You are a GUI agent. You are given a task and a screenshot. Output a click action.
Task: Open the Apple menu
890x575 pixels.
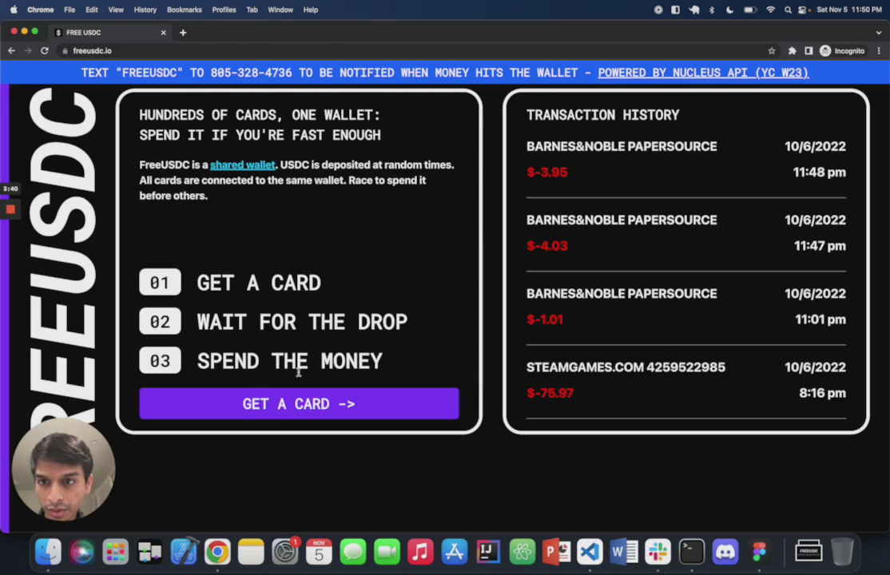click(14, 10)
